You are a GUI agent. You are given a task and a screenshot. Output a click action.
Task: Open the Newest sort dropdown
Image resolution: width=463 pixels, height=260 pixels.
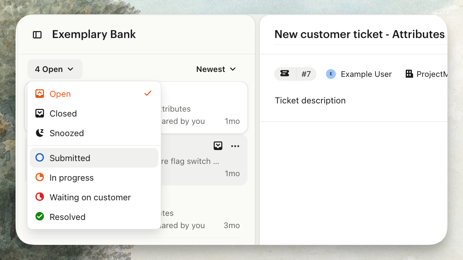pos(216,69)
